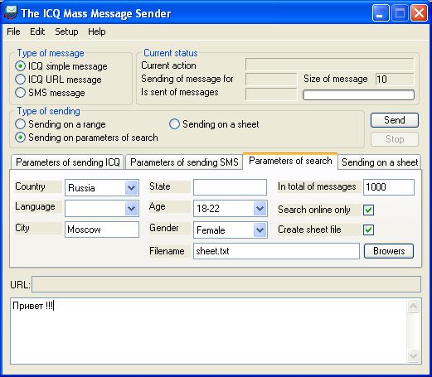Viewport: 432px width, 377px height.
Task: Click the sending progress bar
Action: pyautogui.click(x=358, y=94)
